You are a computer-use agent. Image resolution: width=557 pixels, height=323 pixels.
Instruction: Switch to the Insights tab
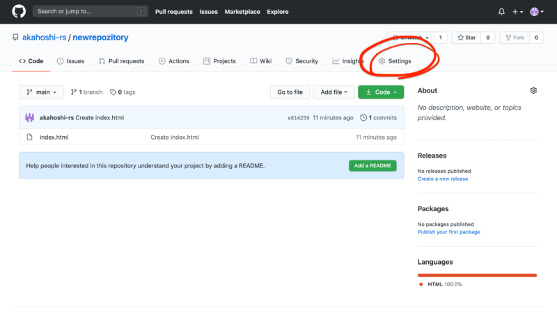click(348, 61)
